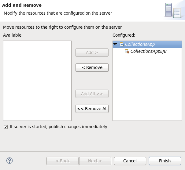Click the help question mark icon
Image resolution: width=185 pixels, height=170 pixels.
coord(9,161)
